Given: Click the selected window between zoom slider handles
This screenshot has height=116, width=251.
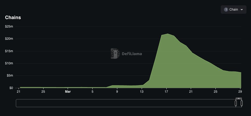Looking at the screenshot, I should click(x=239, y=103).
